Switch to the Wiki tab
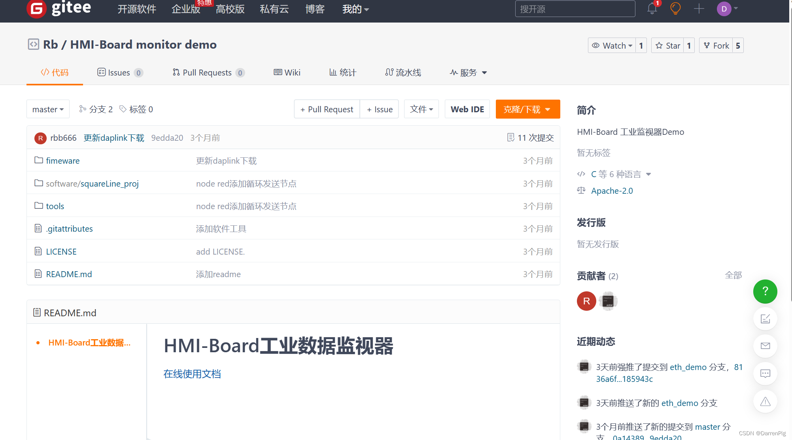 [x=287, y=72]
